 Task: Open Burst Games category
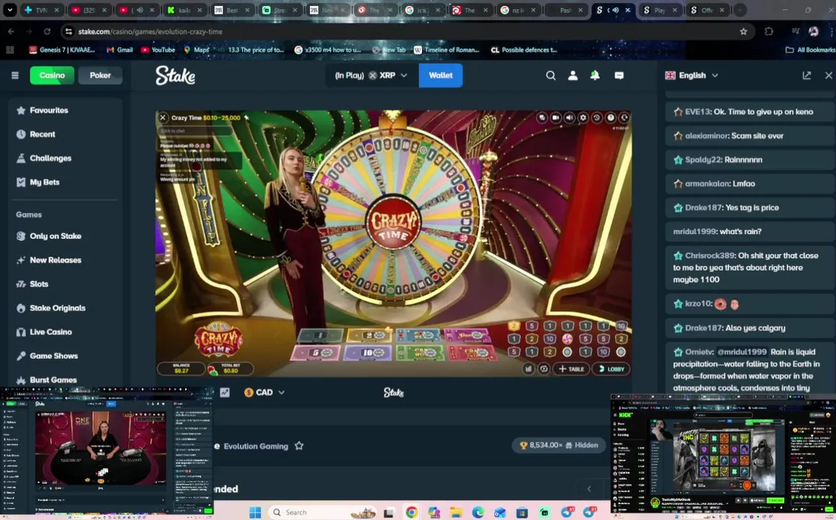coord(65,380)
